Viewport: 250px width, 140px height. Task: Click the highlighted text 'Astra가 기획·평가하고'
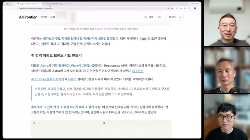point(55,66)
